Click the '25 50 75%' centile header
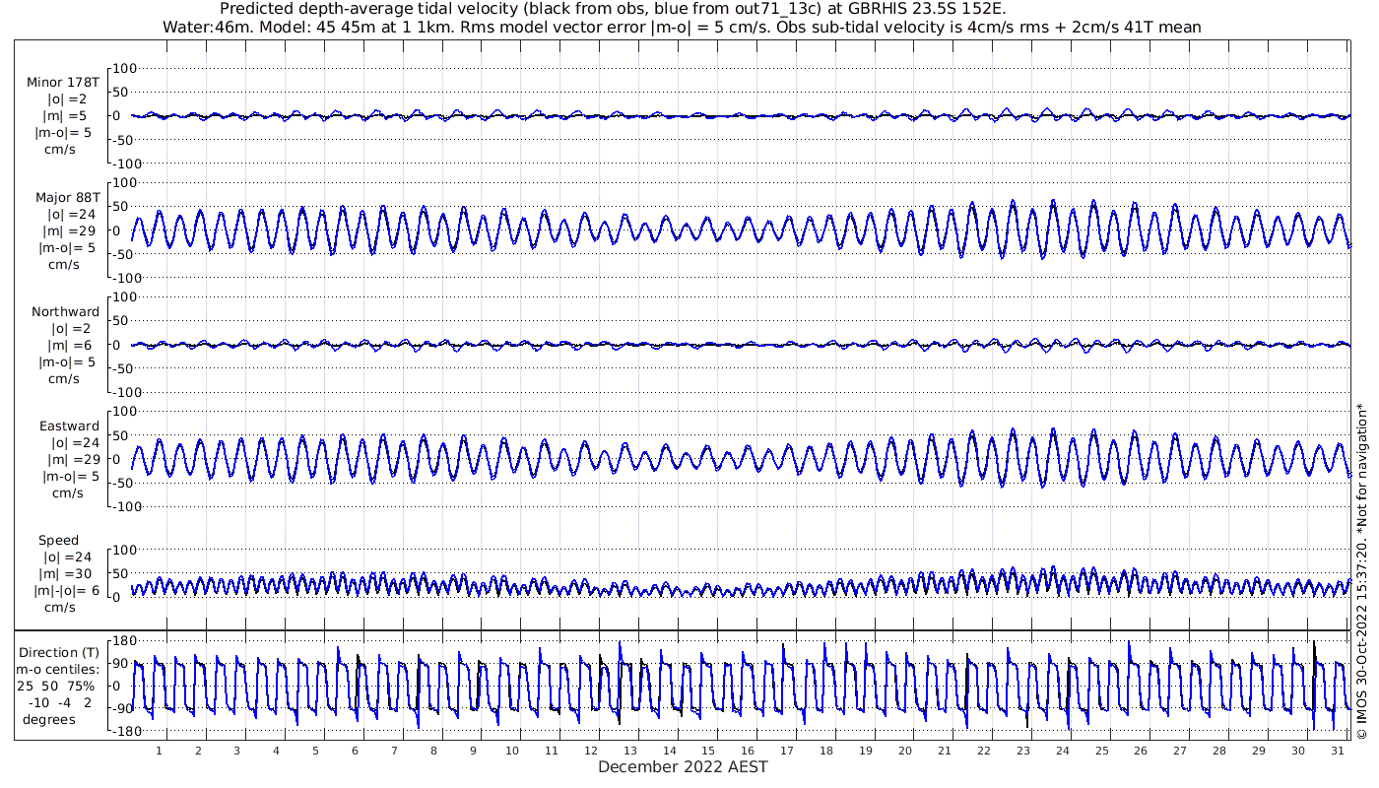Viewport: 1379px width, 788px height. [57, 686]
